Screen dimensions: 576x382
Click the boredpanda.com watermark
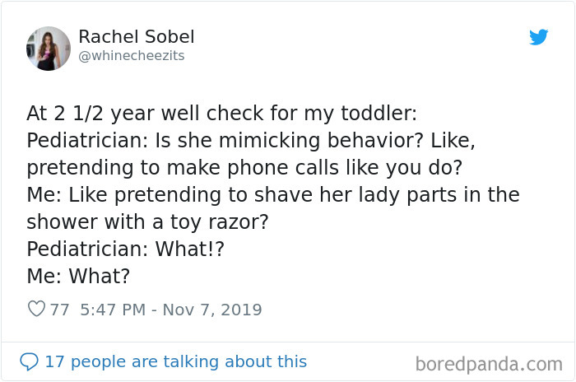[x=489, y=365]
